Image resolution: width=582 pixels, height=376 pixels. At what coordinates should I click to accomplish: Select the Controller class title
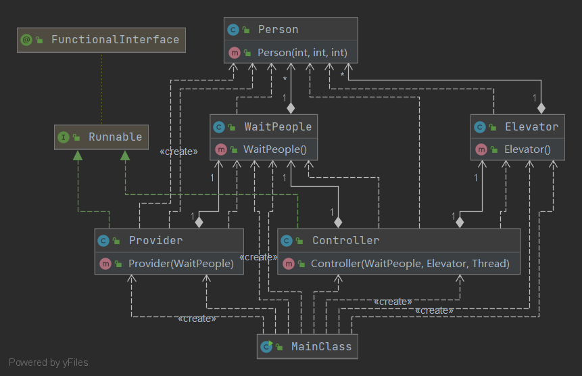pyautogui.click(x=345, y=241)
